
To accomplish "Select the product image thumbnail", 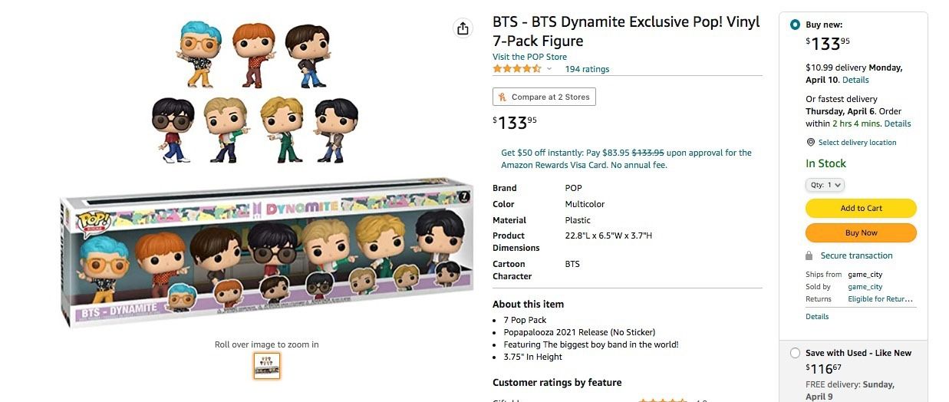I will point(267,366).
